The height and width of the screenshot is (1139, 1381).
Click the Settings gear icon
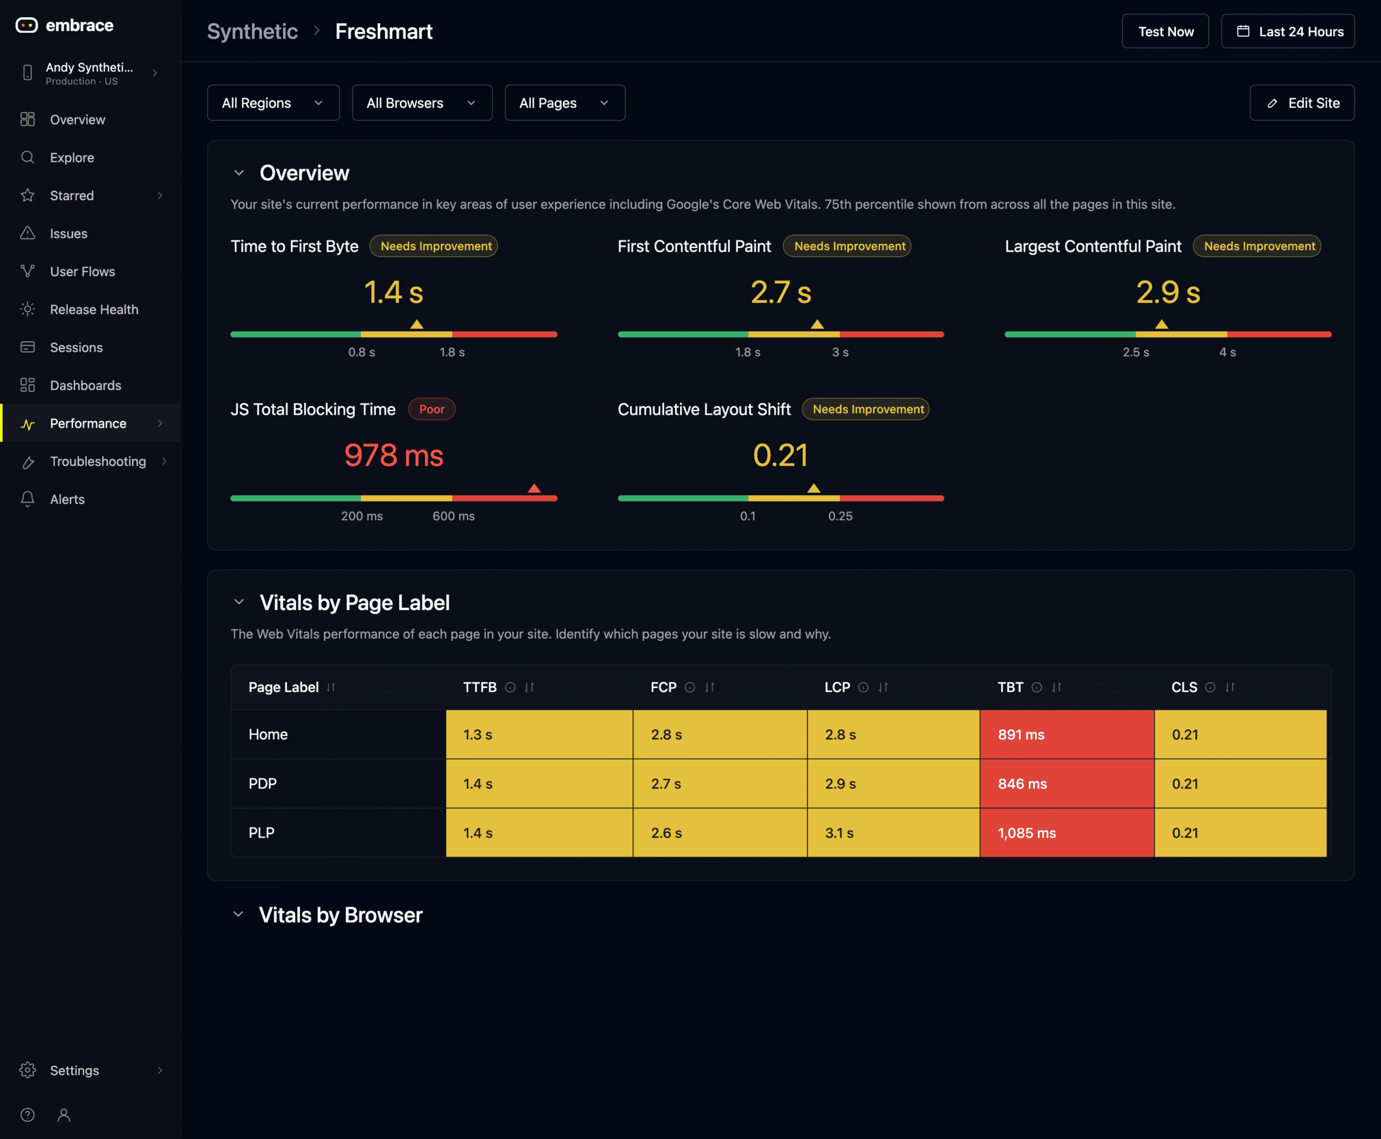tap(28, 1070)
